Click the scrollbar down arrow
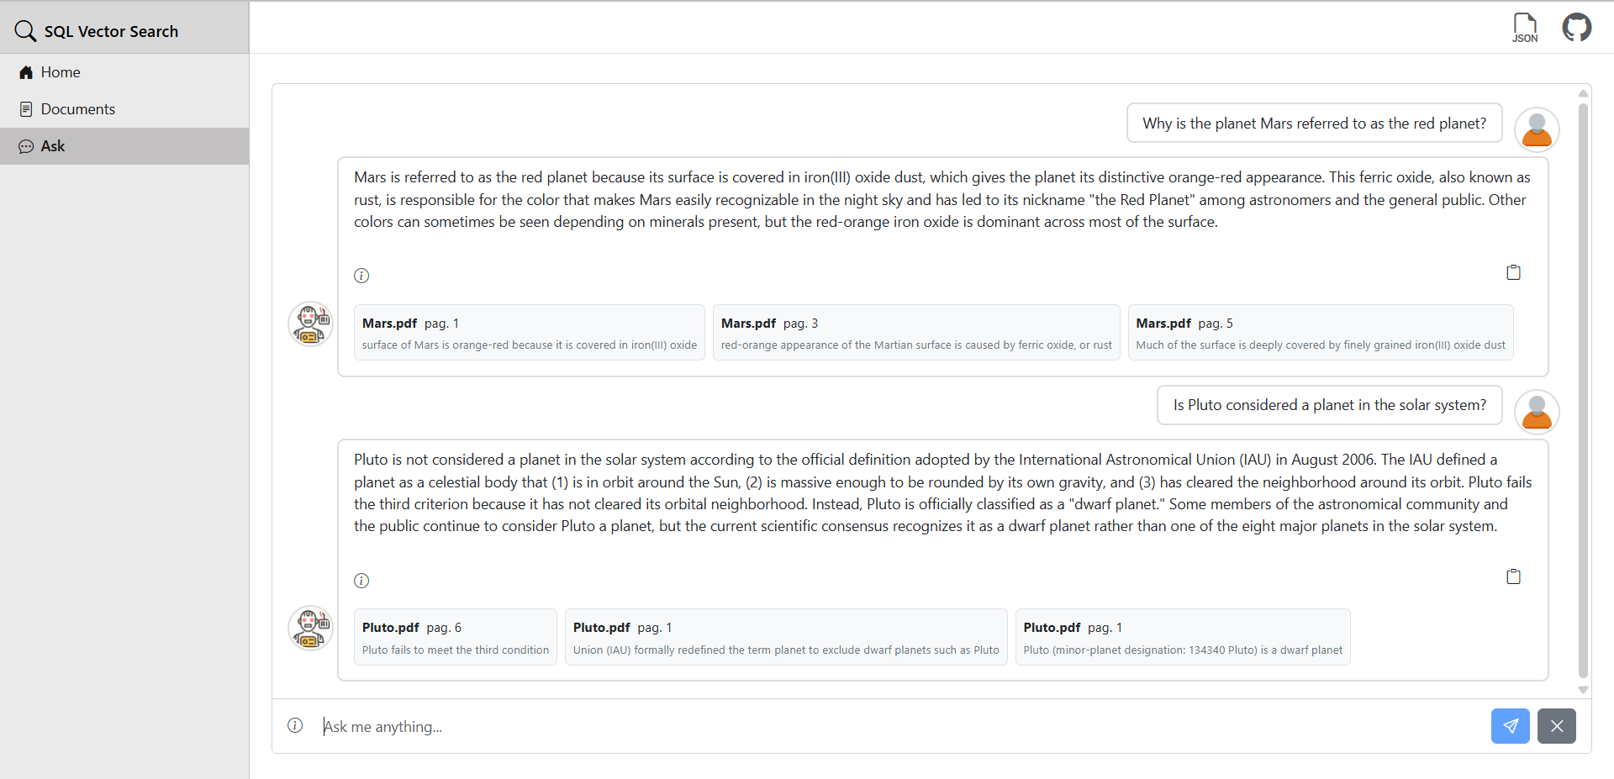Screen dimensions: 1614x779 tap(1584, 690)
